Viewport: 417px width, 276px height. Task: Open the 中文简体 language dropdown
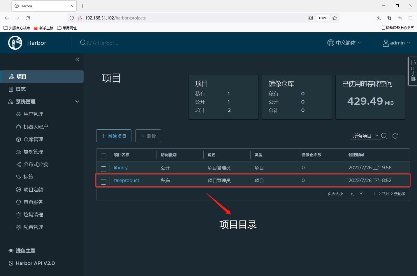pos(344,43)
